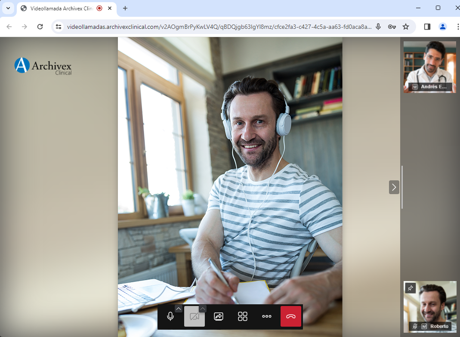Select the Andrés E... participant thumbnail
This screenshot has width=460, height=337.
click(429, 67)
